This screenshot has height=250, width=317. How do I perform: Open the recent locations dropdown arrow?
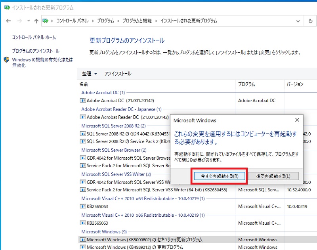click(x=29, y=21)
